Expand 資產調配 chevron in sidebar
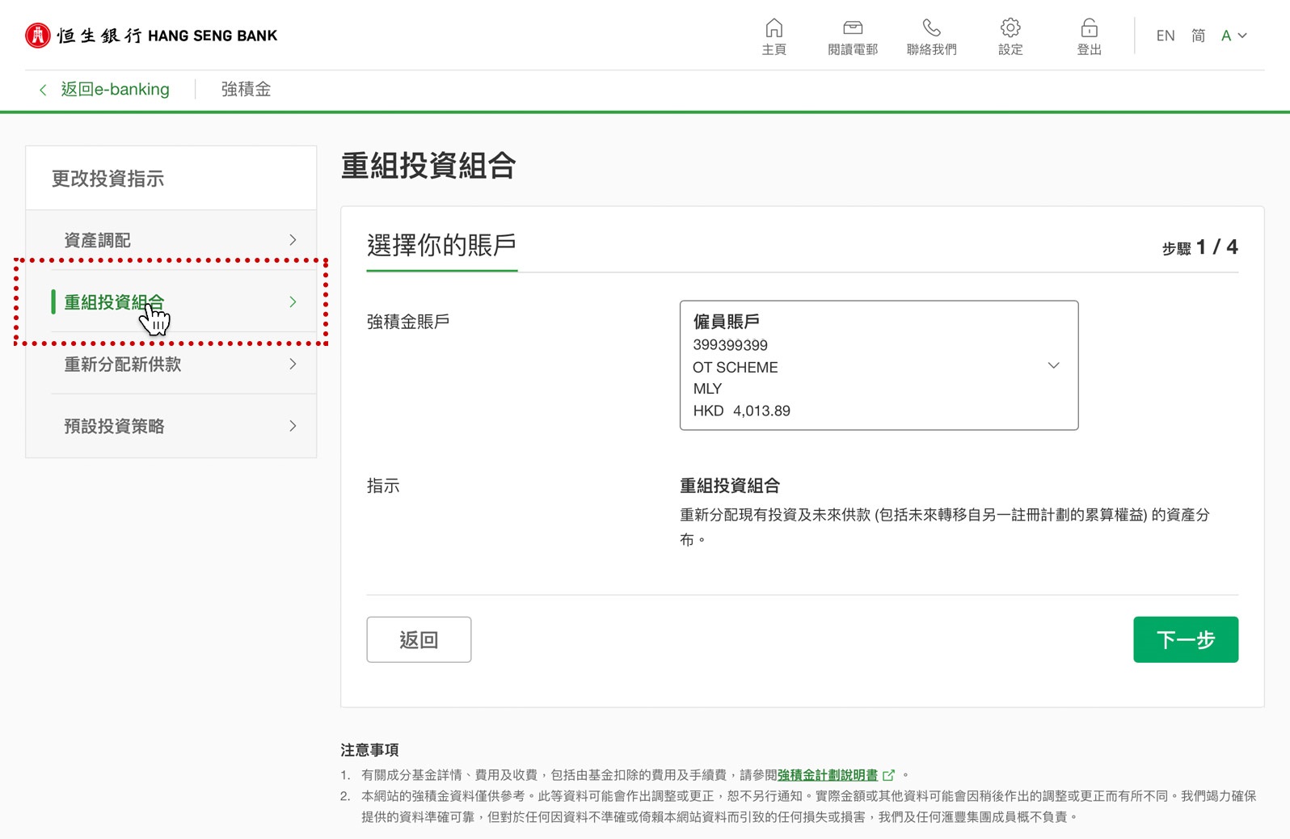Screen dimensions: 1290x839 (293, 240)
